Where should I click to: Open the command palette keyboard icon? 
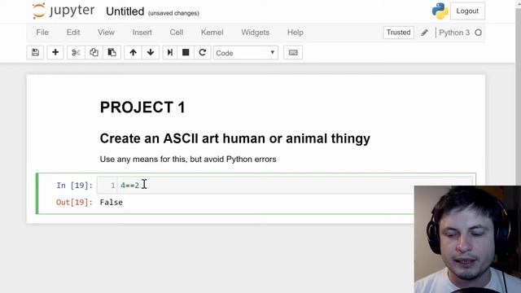[x=293, y=52]
